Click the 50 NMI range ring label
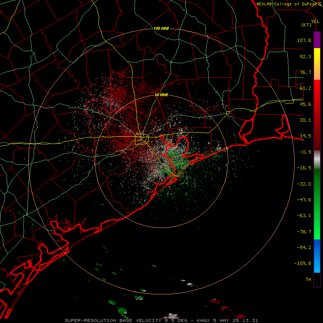The image size is (323, 323). click(161, 95)
